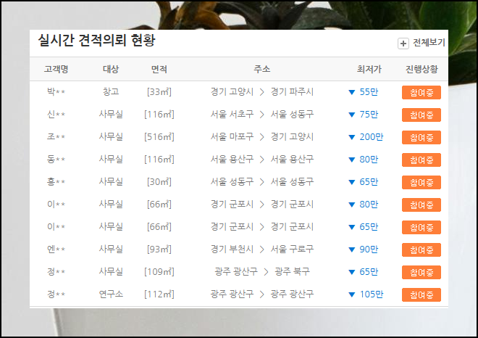Click the 200만 lowest price value
This screenshot has width=478, height=338.
pyautogui.click(x=372, y=137)
